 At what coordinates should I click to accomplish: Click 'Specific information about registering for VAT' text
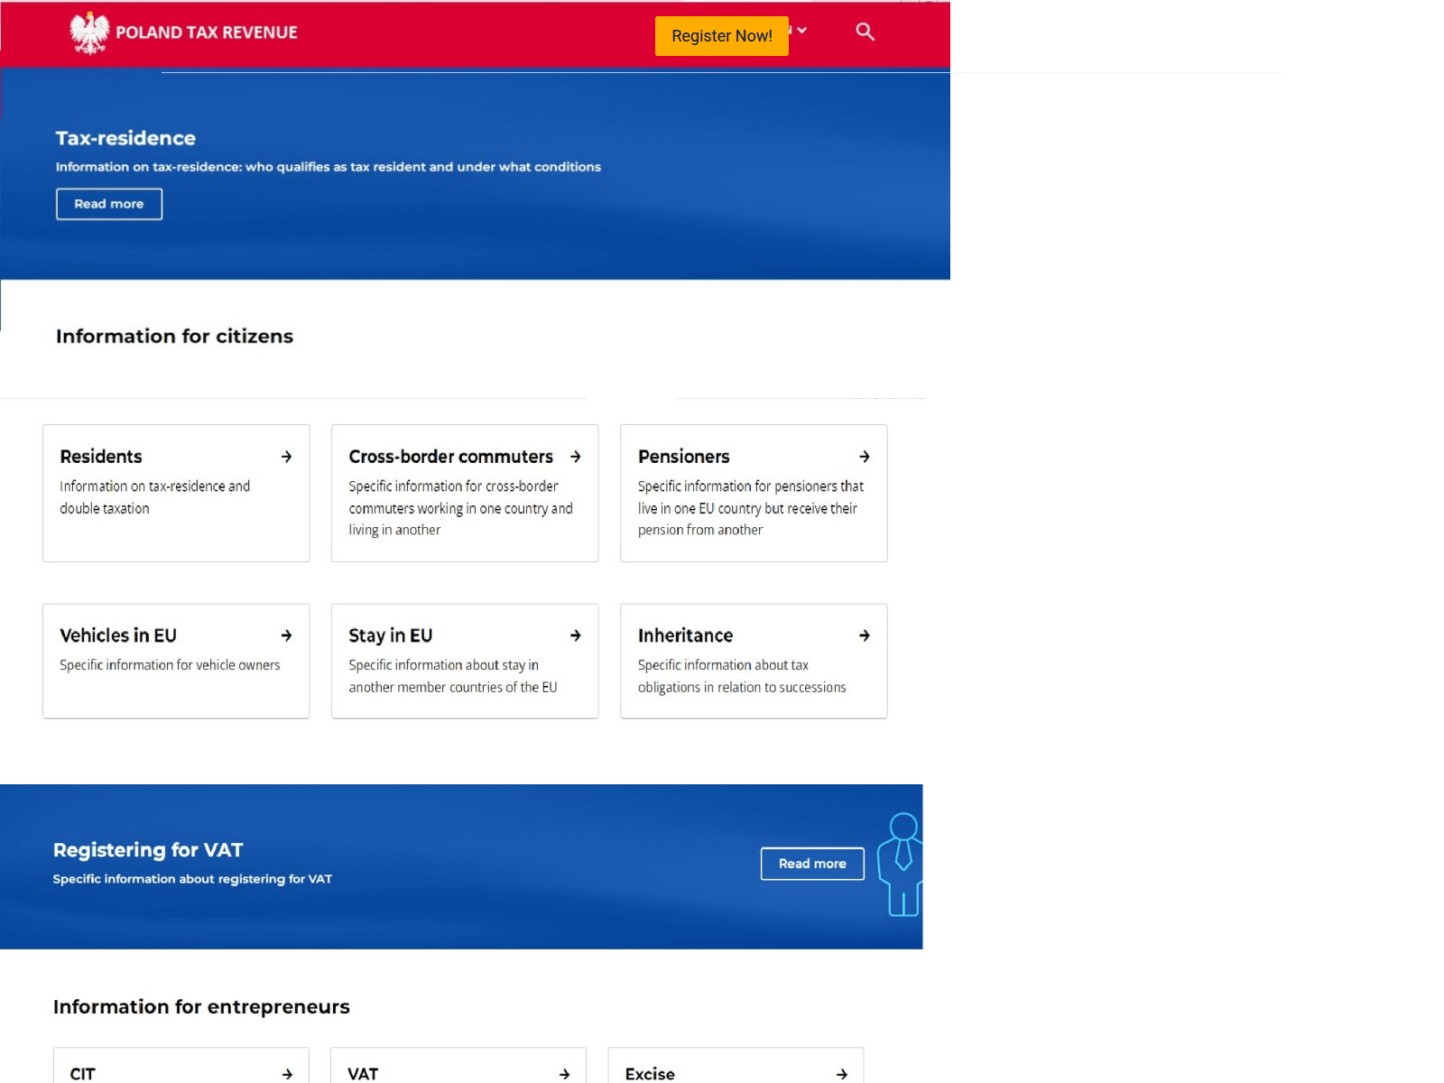(192, 879)
